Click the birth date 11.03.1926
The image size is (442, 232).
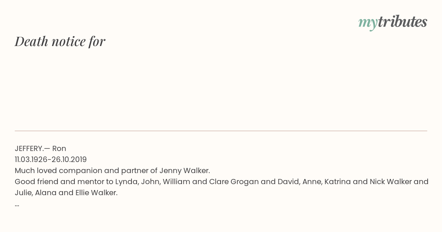click(x=31, y=159)
